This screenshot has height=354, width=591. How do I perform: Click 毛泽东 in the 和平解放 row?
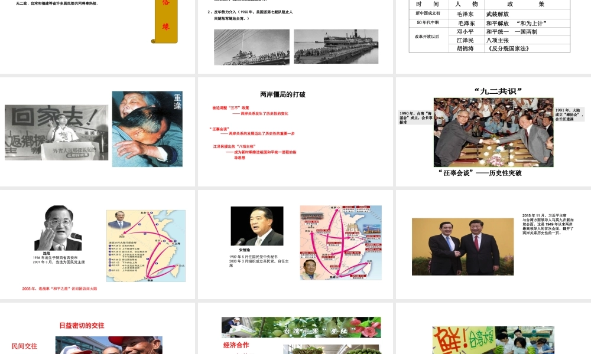tap(466, 24)
